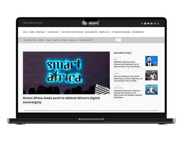
Task: Open the New York City Mayor profile article
Action: (127, 64)
